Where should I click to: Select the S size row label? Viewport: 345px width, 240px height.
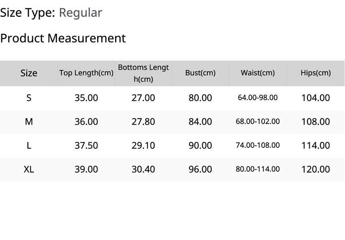coord(29,98)
